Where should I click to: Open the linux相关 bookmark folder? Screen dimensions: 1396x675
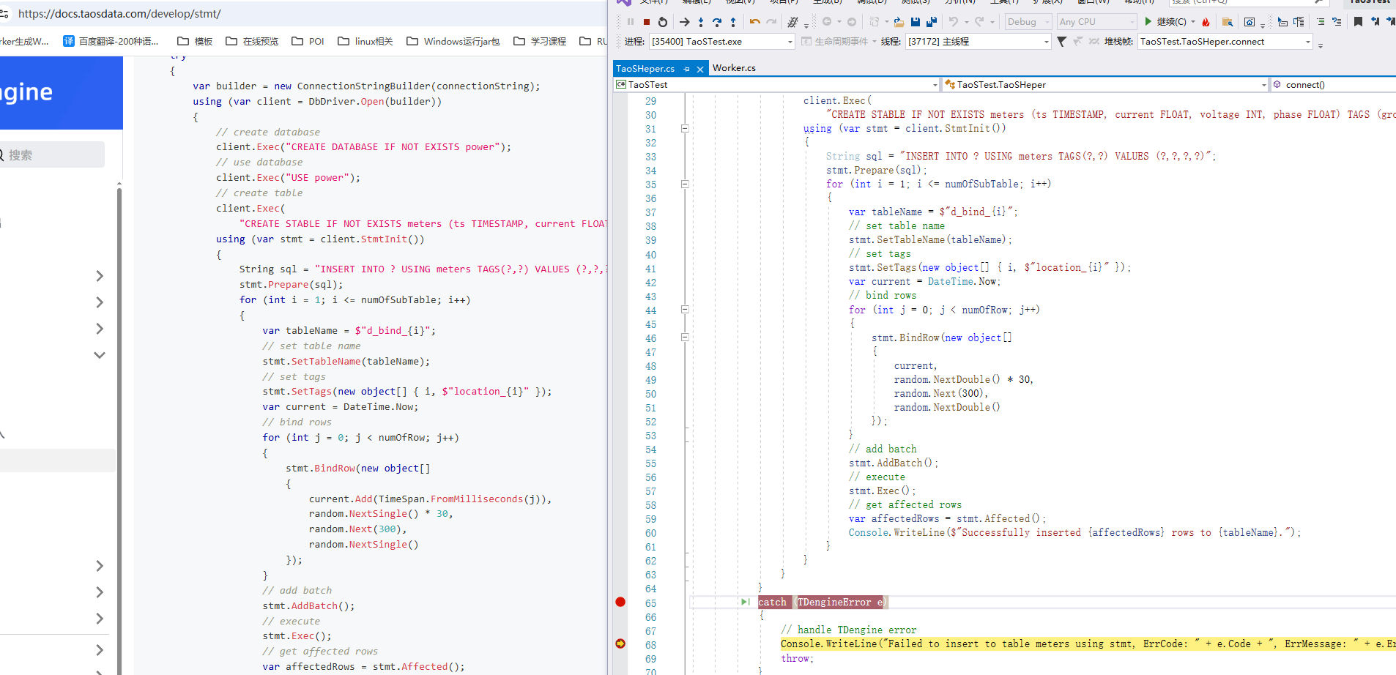365,41
